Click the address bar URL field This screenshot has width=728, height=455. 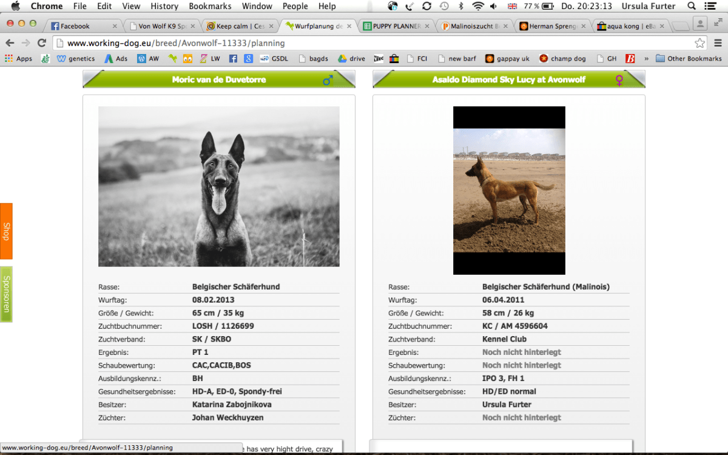[364, 43]
